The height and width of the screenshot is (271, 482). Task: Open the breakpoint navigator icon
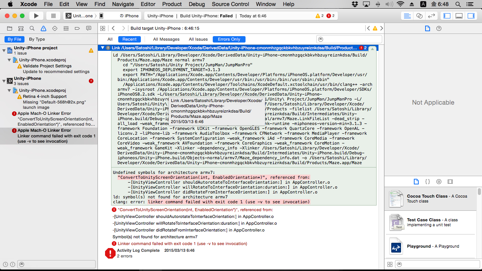pyautogui.click(x=77, y=29)
